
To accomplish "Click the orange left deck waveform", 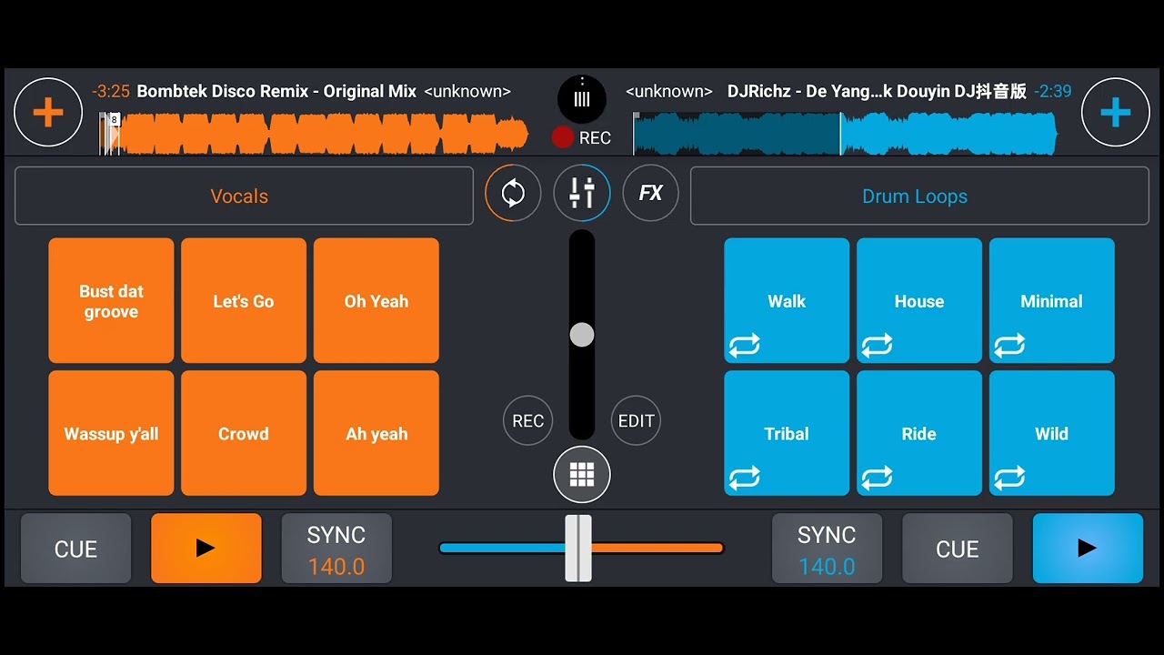I will point(314,134).
